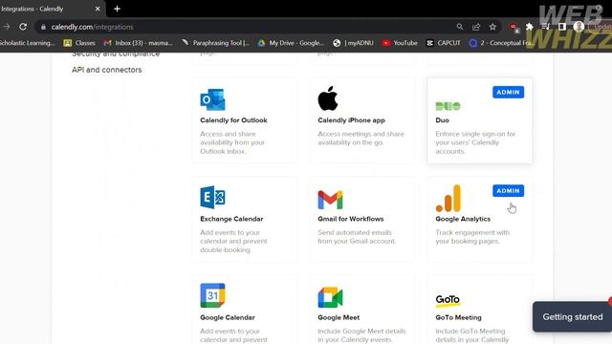This screenshot has width=612, height=344.
Task: Click the Exchange Calendar icon
Action: [212, 198]
